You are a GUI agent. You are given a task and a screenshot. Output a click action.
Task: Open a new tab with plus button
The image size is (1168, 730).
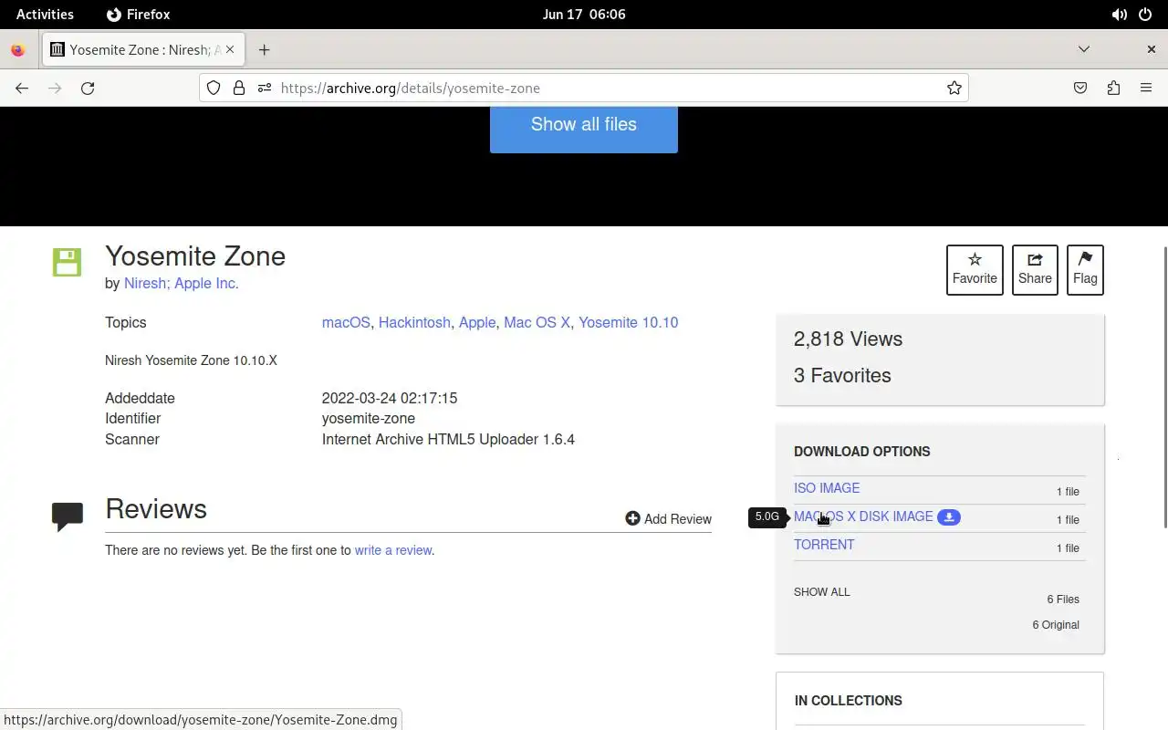coord(264,49)
